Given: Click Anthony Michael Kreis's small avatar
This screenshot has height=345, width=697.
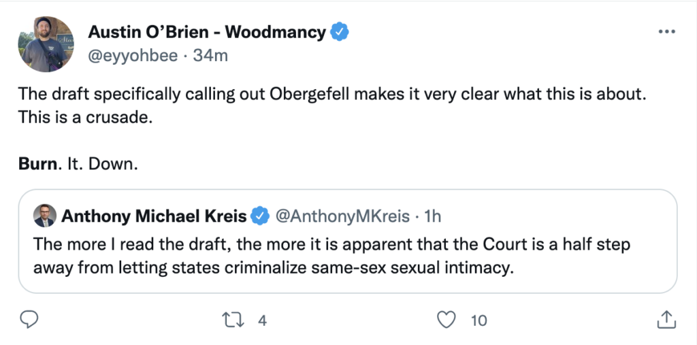Looking at the screenshot, I should (46, 216).
